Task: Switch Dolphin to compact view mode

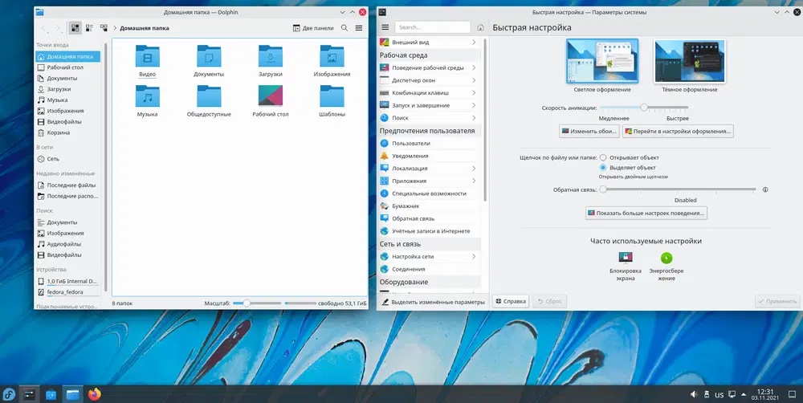Action: point(90,28)
